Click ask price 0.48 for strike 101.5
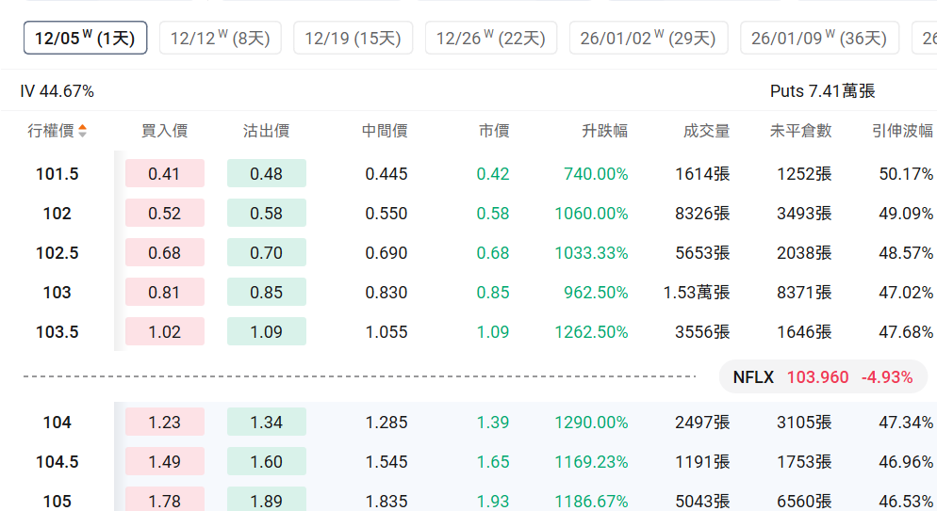This screenshot has width=937, height=511. pyautogui.click(x=267, y=174)
